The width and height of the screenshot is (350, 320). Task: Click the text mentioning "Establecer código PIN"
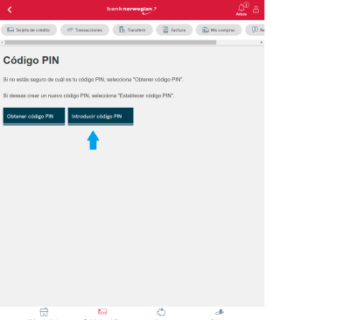pos(88,96)
